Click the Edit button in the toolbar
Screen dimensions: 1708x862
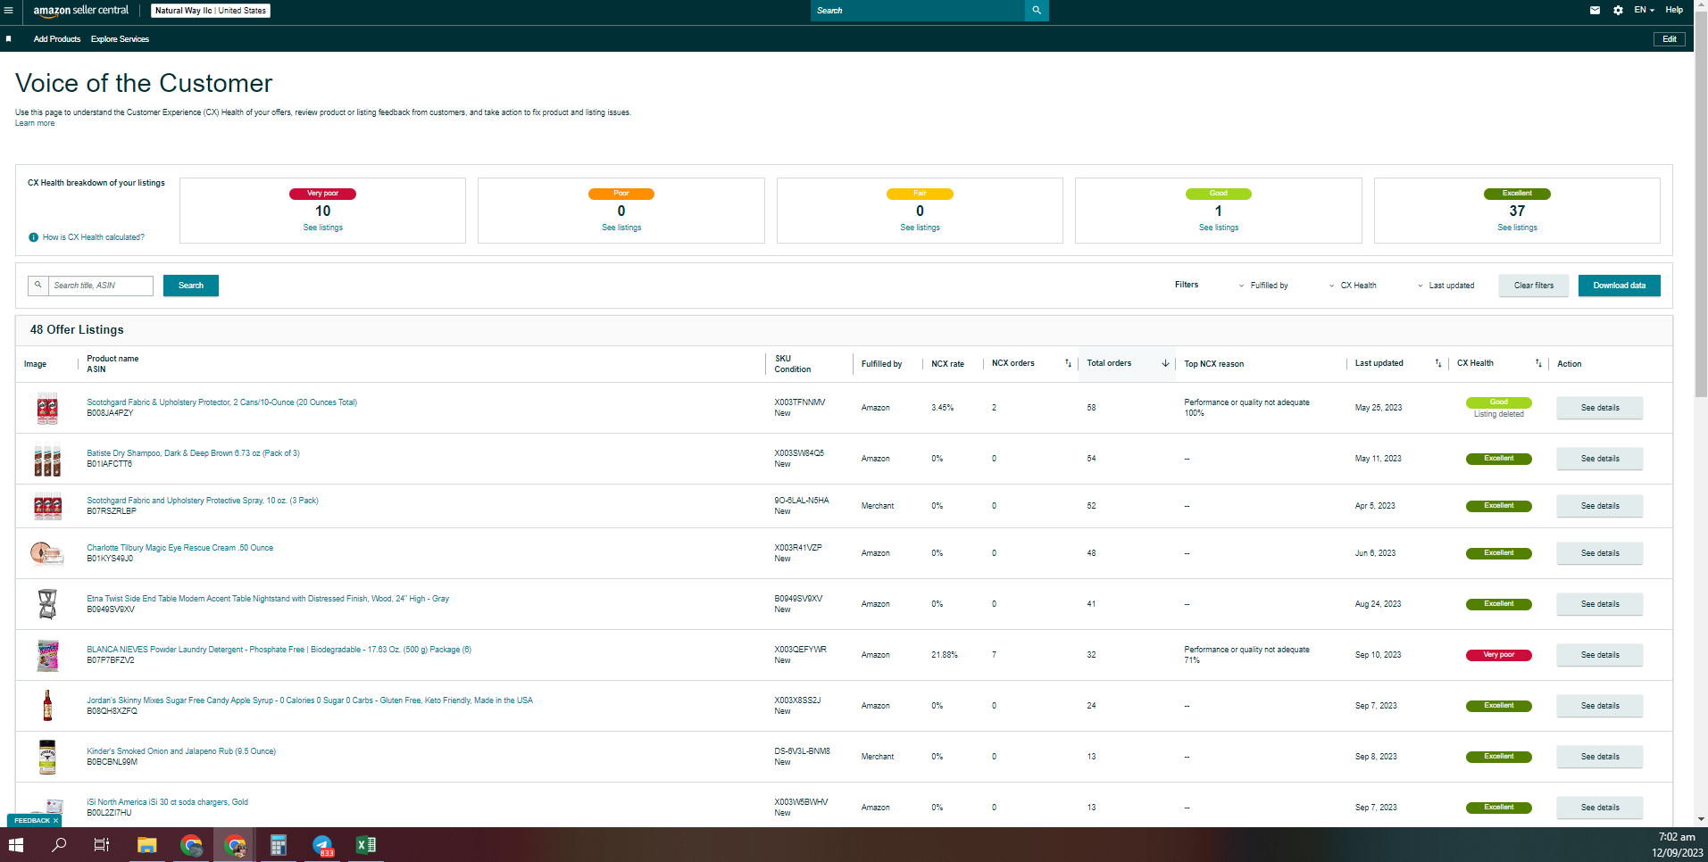[x=1670, y=39]
